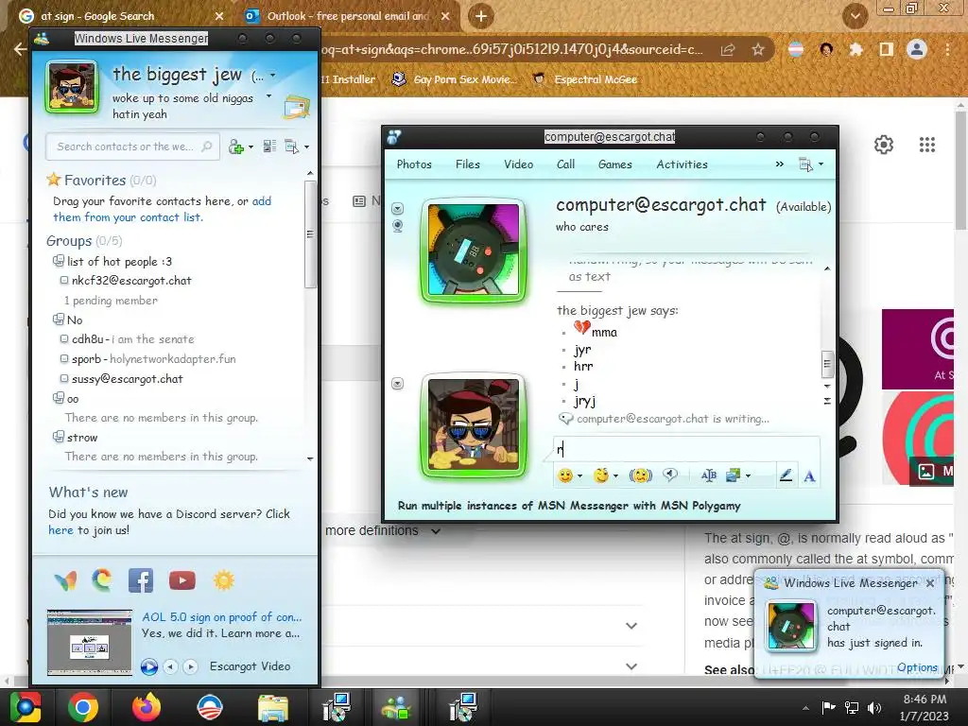Toggle contact display picture collapse button
Viewport: 968px width, 726px height.
[x=398, y=209]
